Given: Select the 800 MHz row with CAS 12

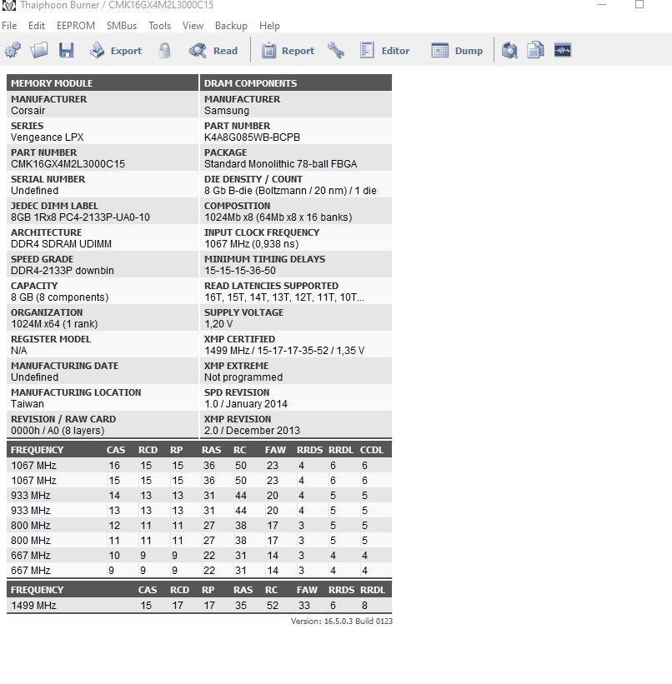Looking at the screenshot, I should tap(199, 525).
